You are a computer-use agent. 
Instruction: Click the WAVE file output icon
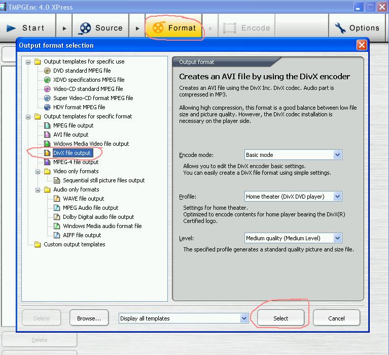[x=57, y=199]
